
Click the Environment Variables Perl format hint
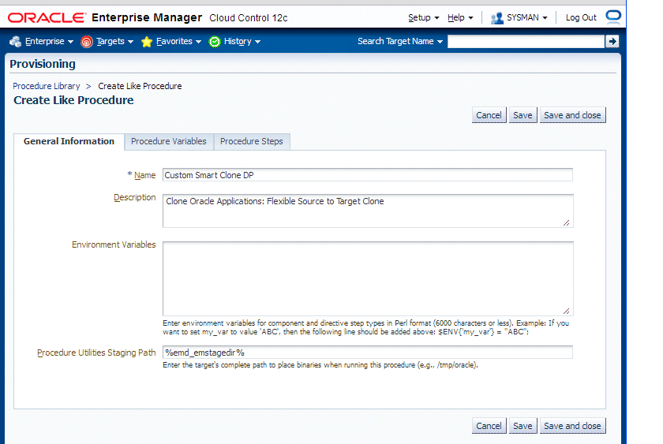pyautogui.click(x=365, y=327)
